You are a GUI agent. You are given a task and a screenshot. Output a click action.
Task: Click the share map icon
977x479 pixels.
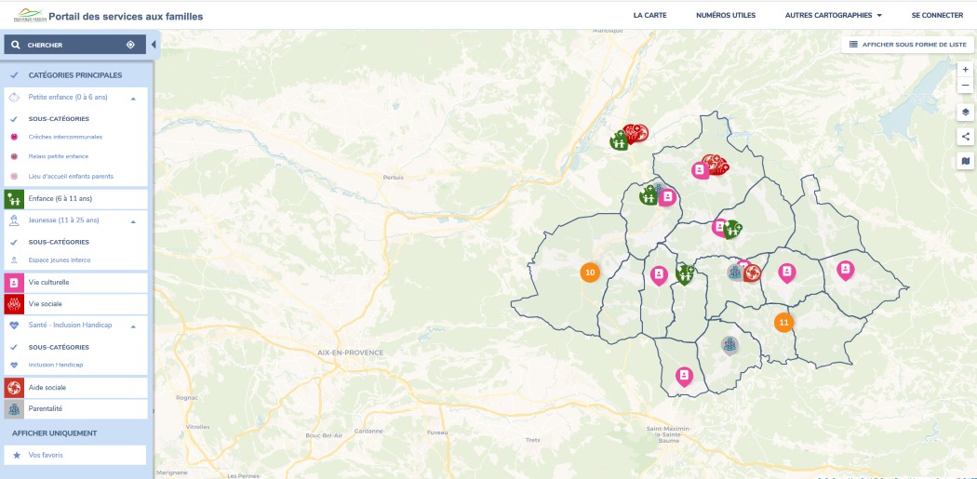pyautogui.click(x=965, y=137)
